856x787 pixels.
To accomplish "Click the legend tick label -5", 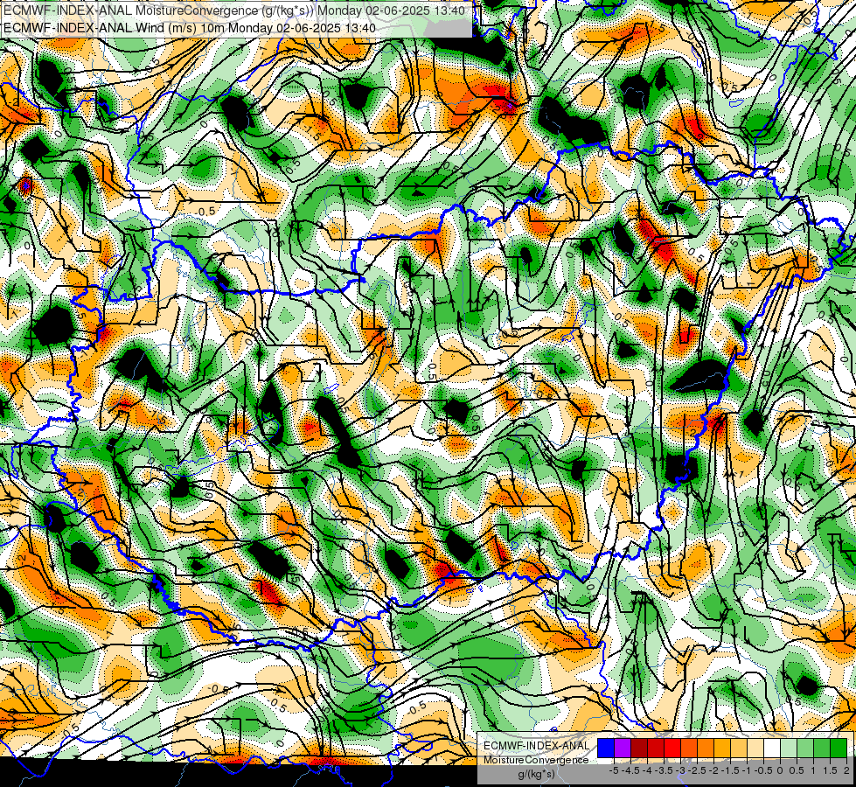I will (614, 770).
